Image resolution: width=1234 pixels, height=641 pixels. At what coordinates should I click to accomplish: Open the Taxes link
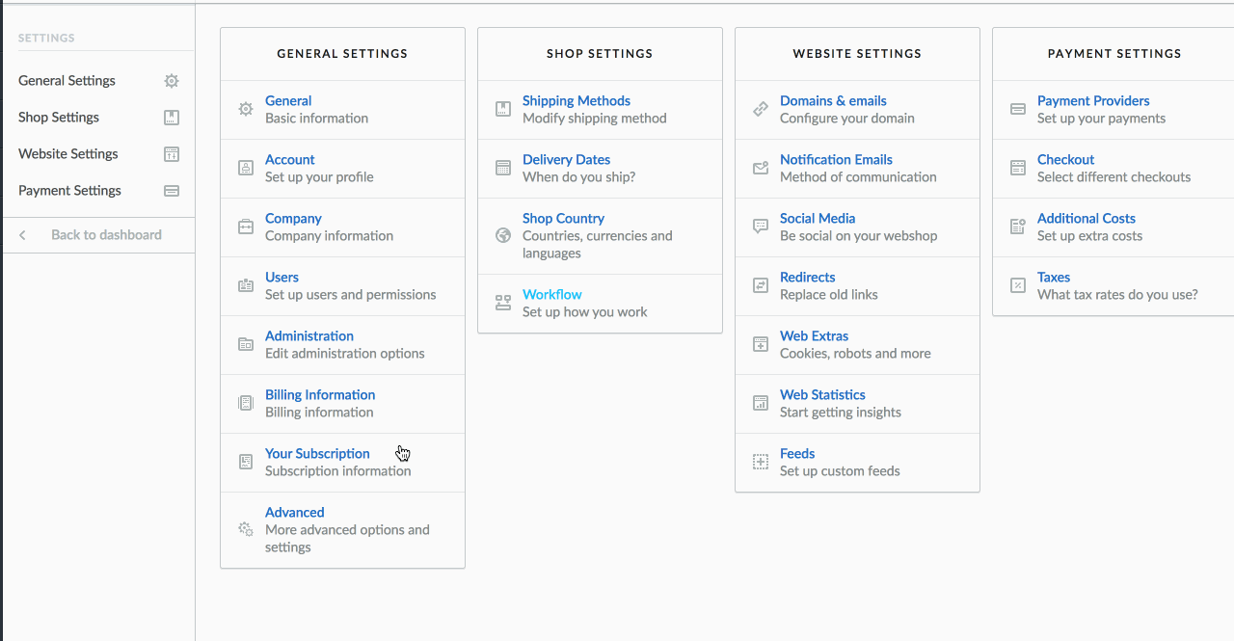pos(1054,278)
